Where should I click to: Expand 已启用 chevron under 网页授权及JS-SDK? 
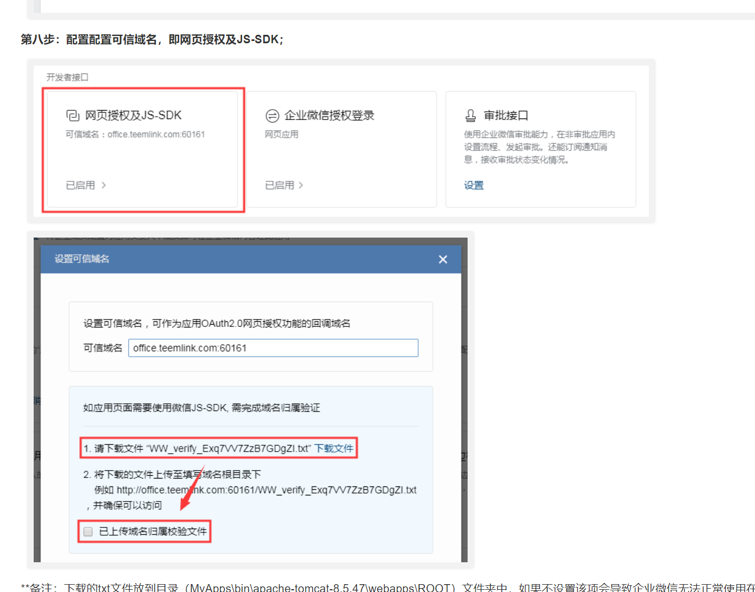104,185
